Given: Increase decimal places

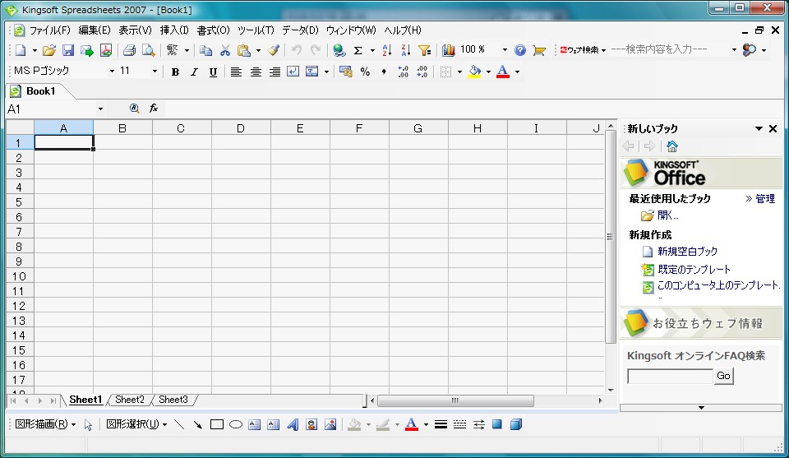Looking at the screenshot, I should click(x=403, y=72).
